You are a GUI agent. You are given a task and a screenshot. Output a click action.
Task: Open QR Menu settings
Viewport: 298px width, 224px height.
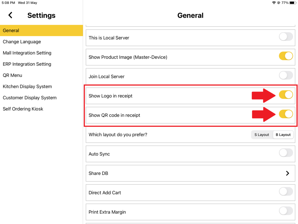(12, 75)
